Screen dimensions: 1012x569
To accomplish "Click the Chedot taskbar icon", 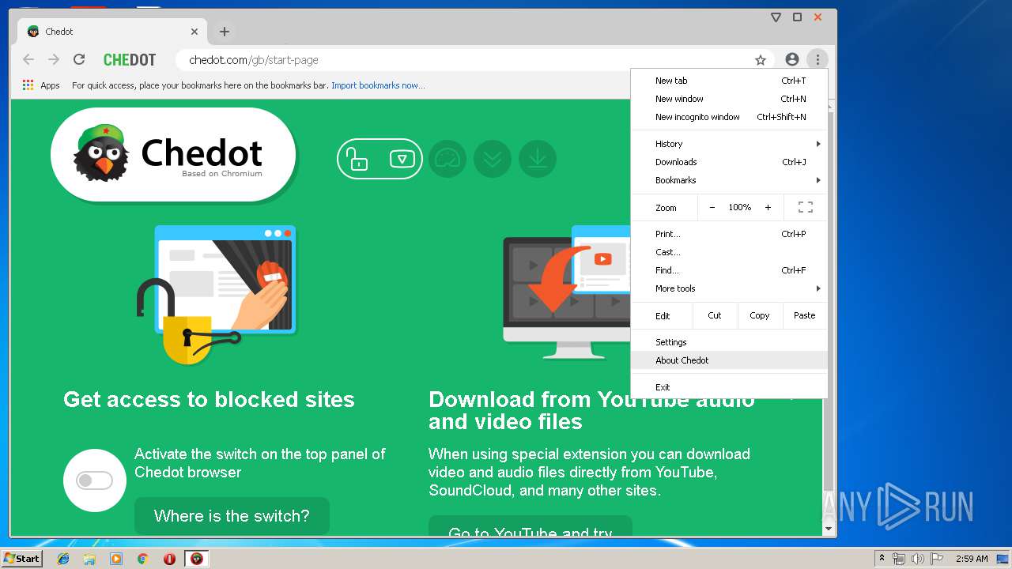I will pyautogui.click(x=197, y=559).
